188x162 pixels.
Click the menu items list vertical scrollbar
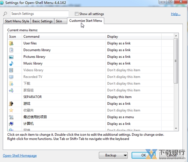(x=176, y=61)
